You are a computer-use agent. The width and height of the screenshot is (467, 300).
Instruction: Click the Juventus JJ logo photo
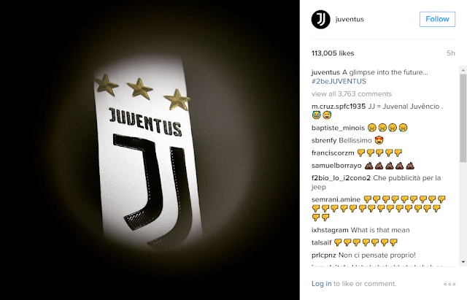(x=150, y=150)
